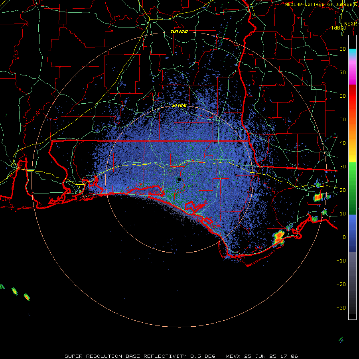Select the 80 value on the dBZ scale

[343, 49]
